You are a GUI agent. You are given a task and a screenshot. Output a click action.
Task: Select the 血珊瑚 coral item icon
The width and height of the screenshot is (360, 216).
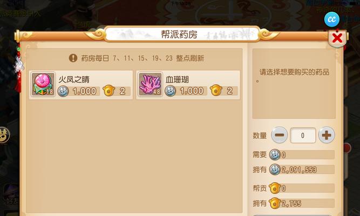tap(151, 84)
